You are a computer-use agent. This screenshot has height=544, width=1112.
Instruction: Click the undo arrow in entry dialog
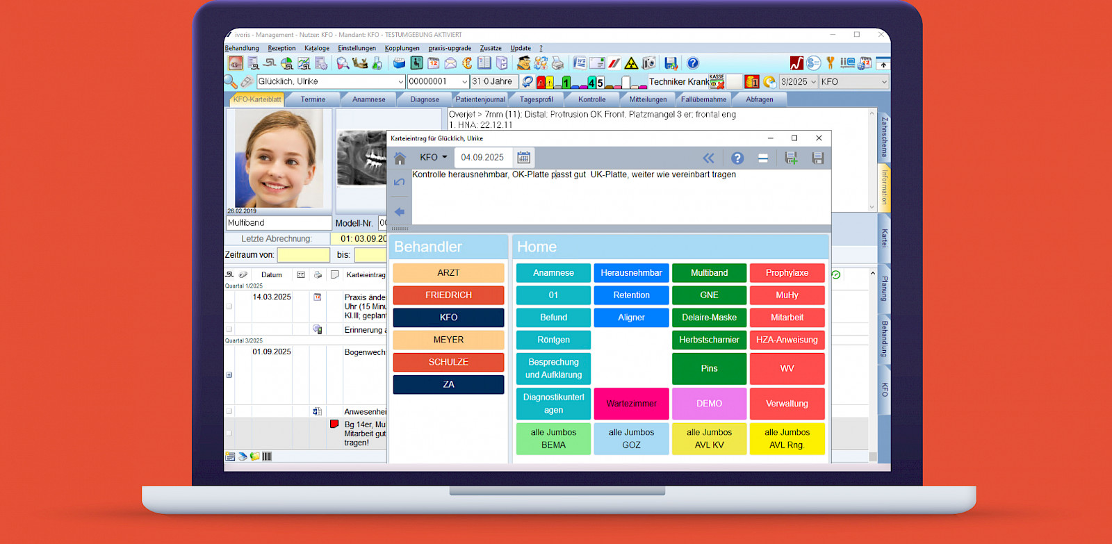point(400,182)
